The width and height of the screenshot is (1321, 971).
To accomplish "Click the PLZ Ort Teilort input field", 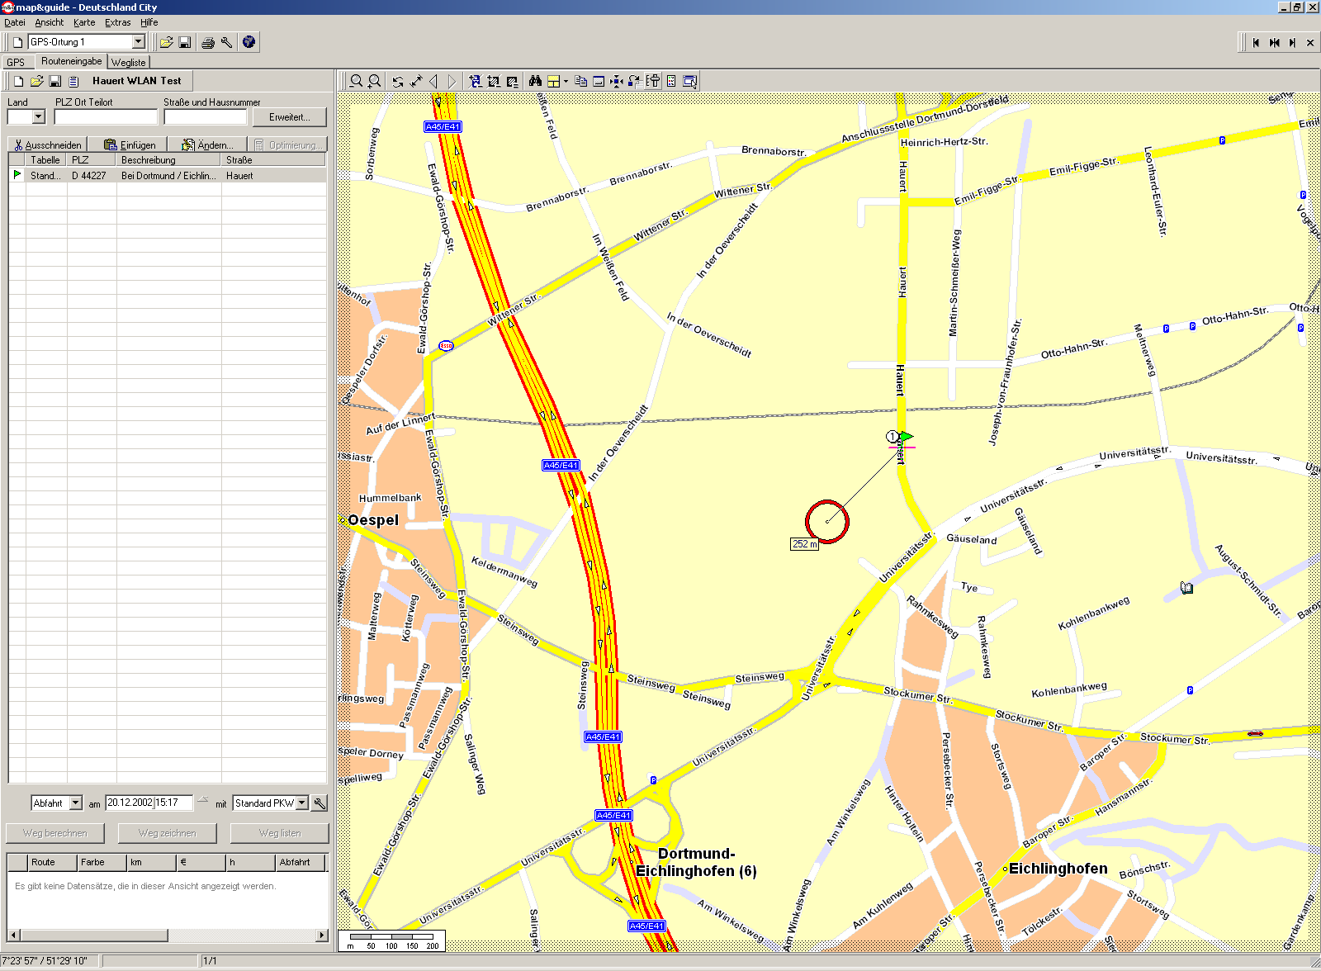I will coord(106,117).
